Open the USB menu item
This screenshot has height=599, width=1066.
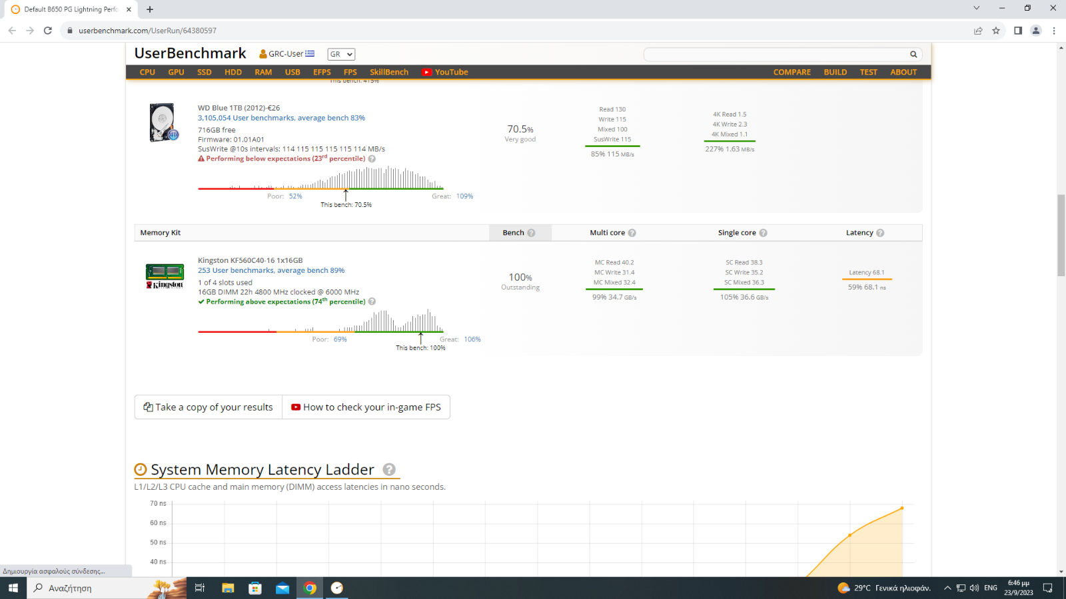click(x=292, y=72)
